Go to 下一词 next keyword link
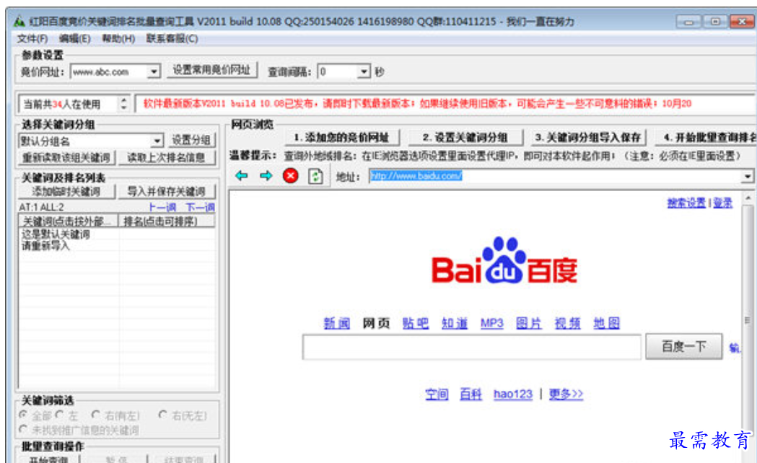The width and height of the screenshot is (757, 463). tap(200, 208)
